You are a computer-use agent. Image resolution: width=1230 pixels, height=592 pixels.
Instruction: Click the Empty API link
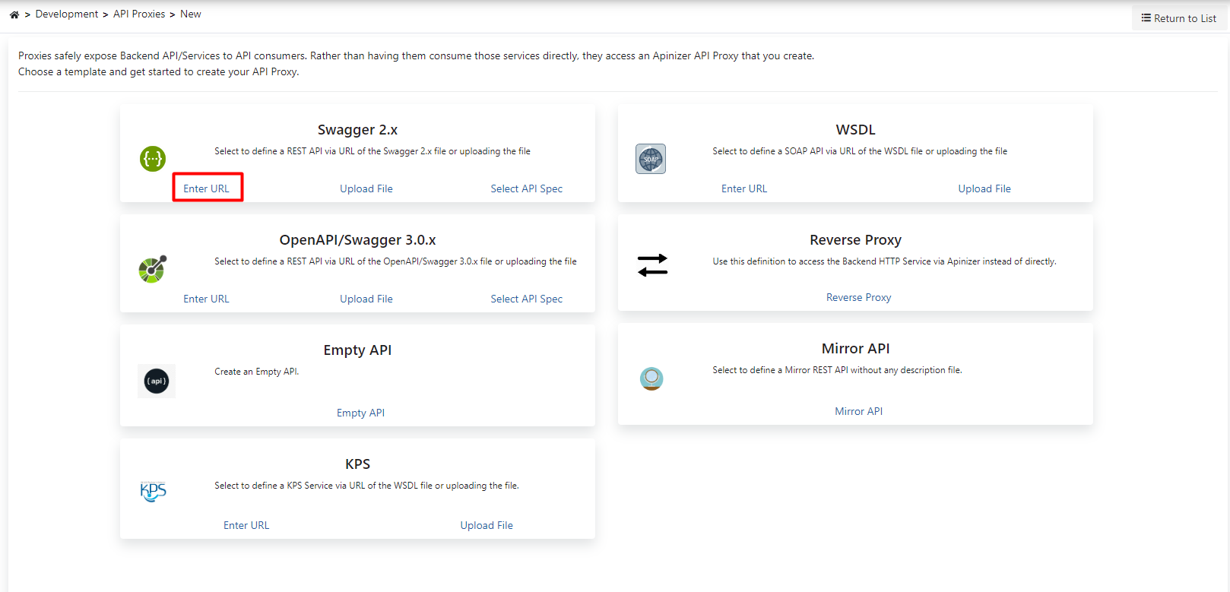[x=360, y=413]
